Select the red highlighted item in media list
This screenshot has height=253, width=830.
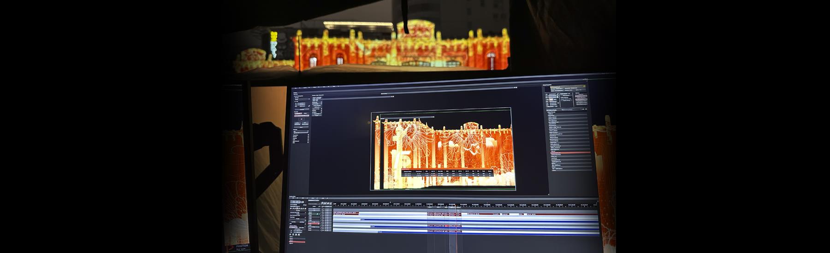click(570, 153)
